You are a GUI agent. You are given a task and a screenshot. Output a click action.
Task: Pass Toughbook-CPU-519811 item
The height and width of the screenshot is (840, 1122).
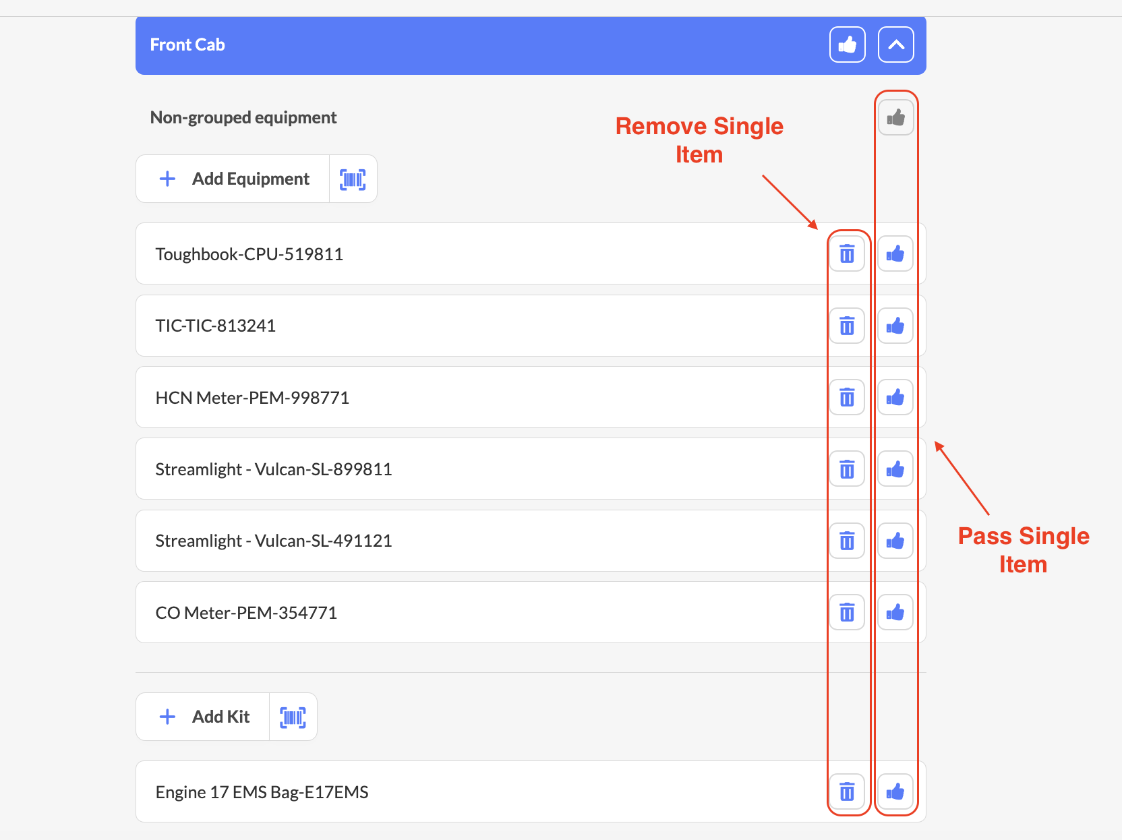[x=895, y=254]
